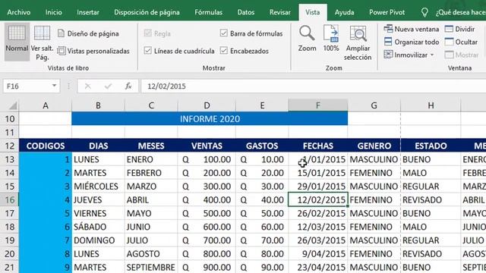Viewport: 486px width, 273px height.
Task: Click the GENERO header cell
Action: click(x=374, y=146)
